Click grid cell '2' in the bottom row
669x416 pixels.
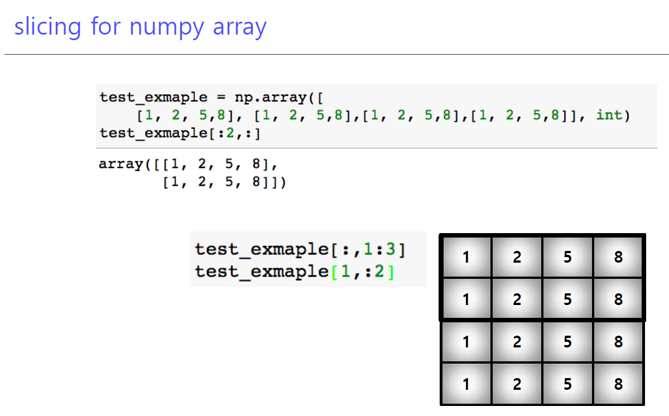(x=517, y=384)
